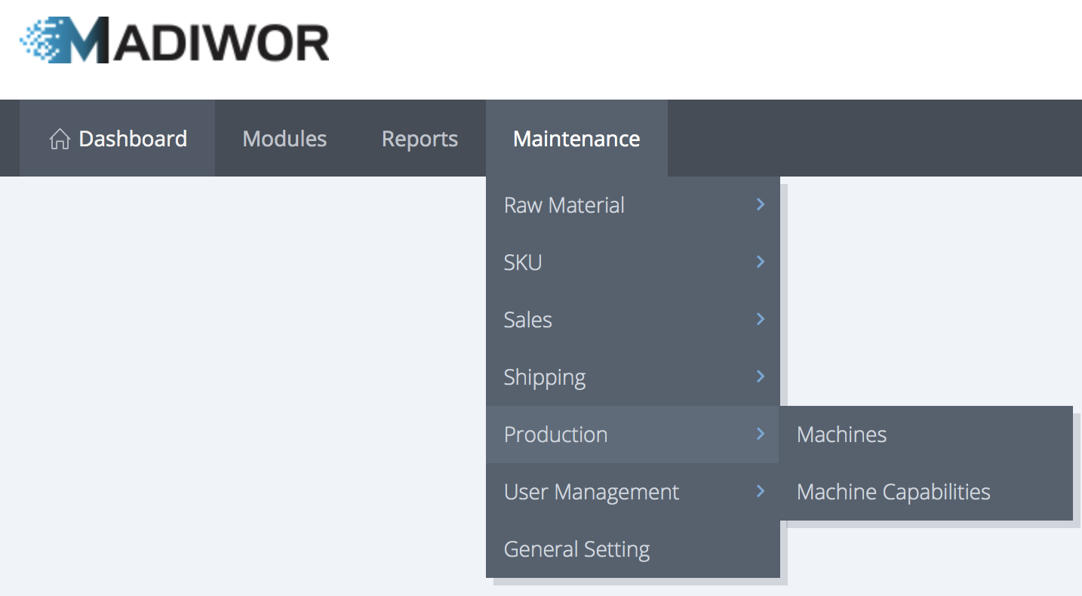Click the Shipping chevron icon

(x=761, y=376)
